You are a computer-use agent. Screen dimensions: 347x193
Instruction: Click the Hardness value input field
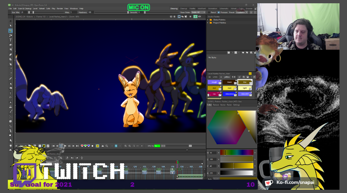click(x=91, y=12)
